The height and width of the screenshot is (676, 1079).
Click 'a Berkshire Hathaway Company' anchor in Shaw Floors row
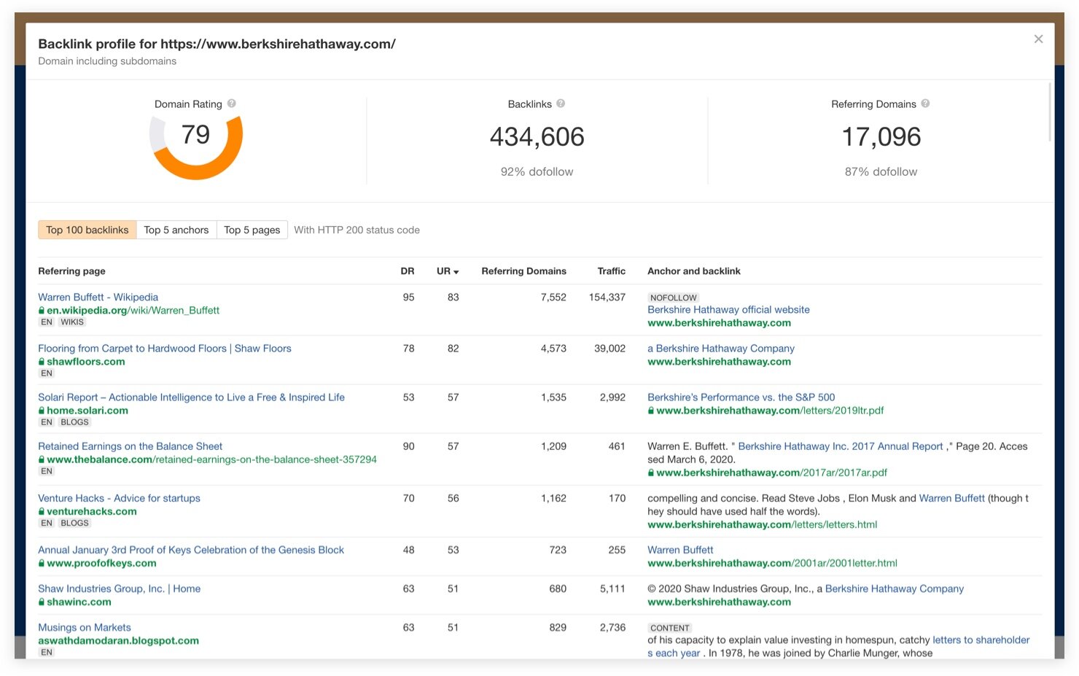pos(721,349)
